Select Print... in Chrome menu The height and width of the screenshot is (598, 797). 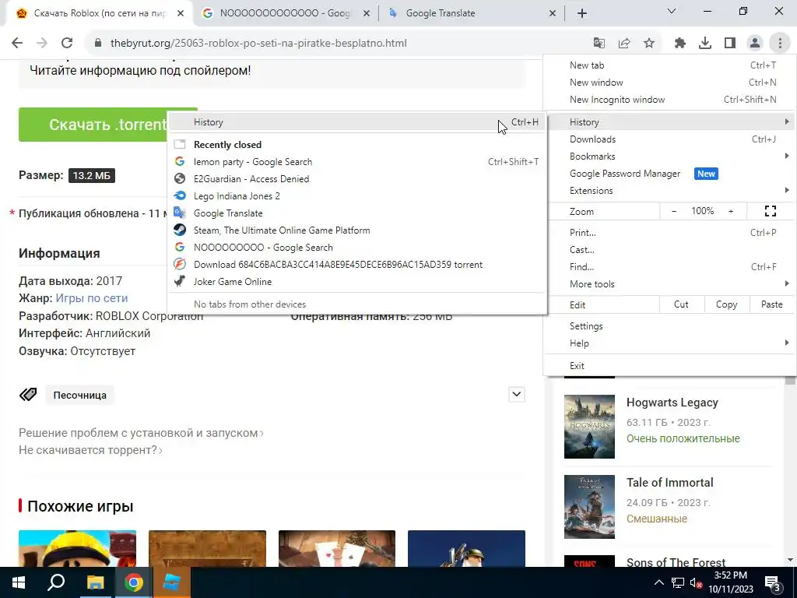pos(669,233)
